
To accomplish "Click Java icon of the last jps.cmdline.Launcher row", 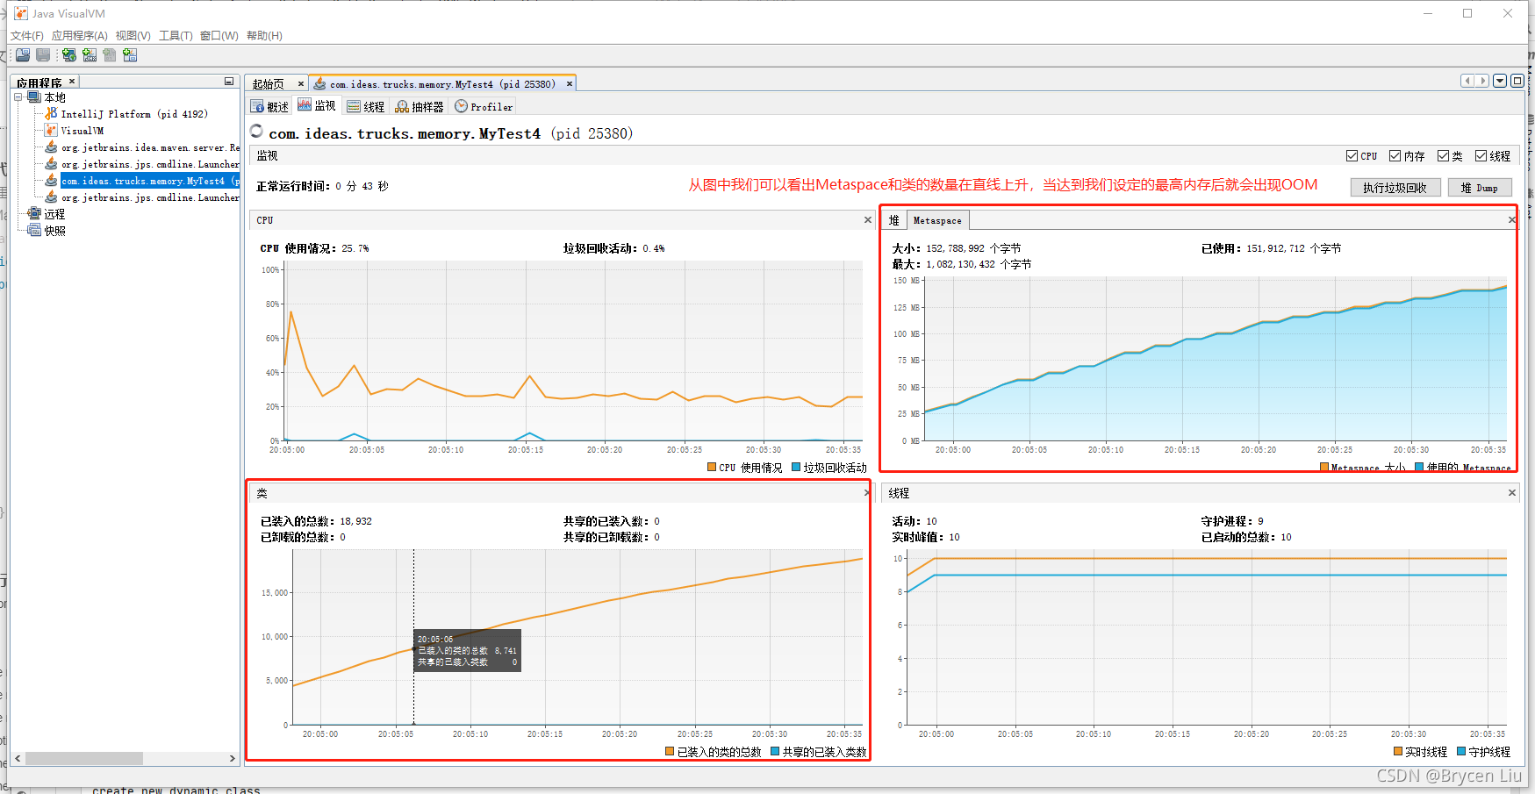I will tap(52, 197).
